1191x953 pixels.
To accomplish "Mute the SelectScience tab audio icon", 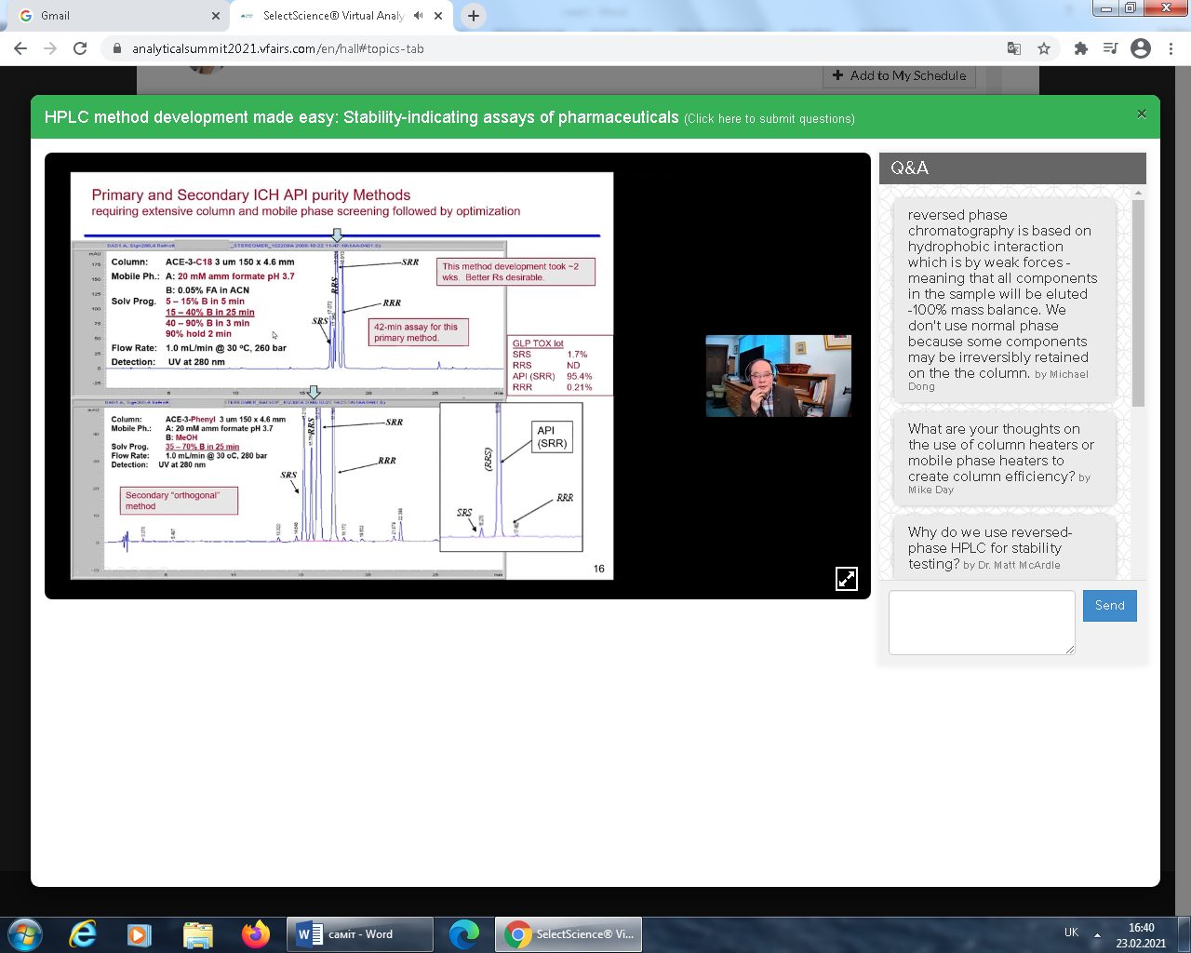I will 418,16.
